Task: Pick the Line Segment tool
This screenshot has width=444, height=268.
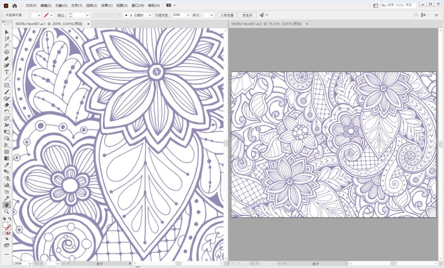Action: (6, 78)
